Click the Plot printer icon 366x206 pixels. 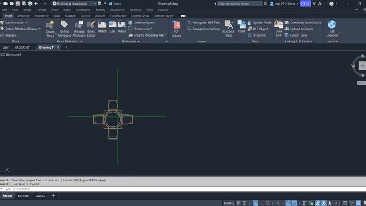(30, 3)
